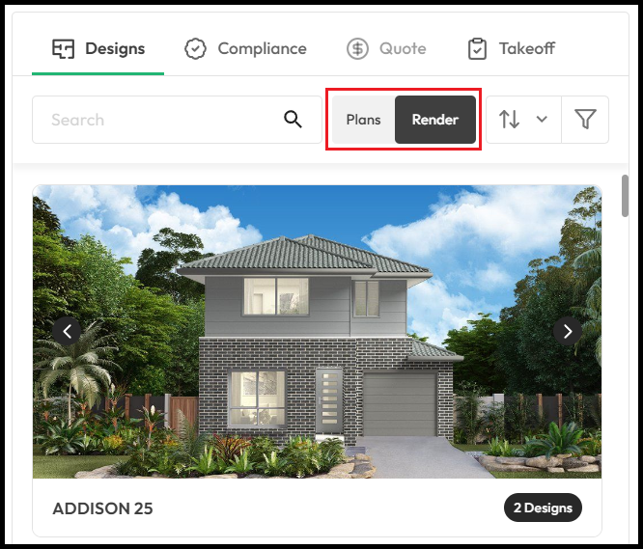Click the Compliance checkmark badge icon

tap(195, 49)
